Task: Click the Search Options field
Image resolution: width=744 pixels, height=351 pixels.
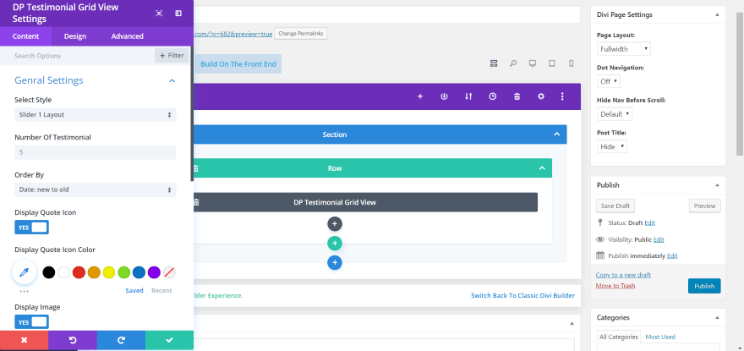Action: 79,56
